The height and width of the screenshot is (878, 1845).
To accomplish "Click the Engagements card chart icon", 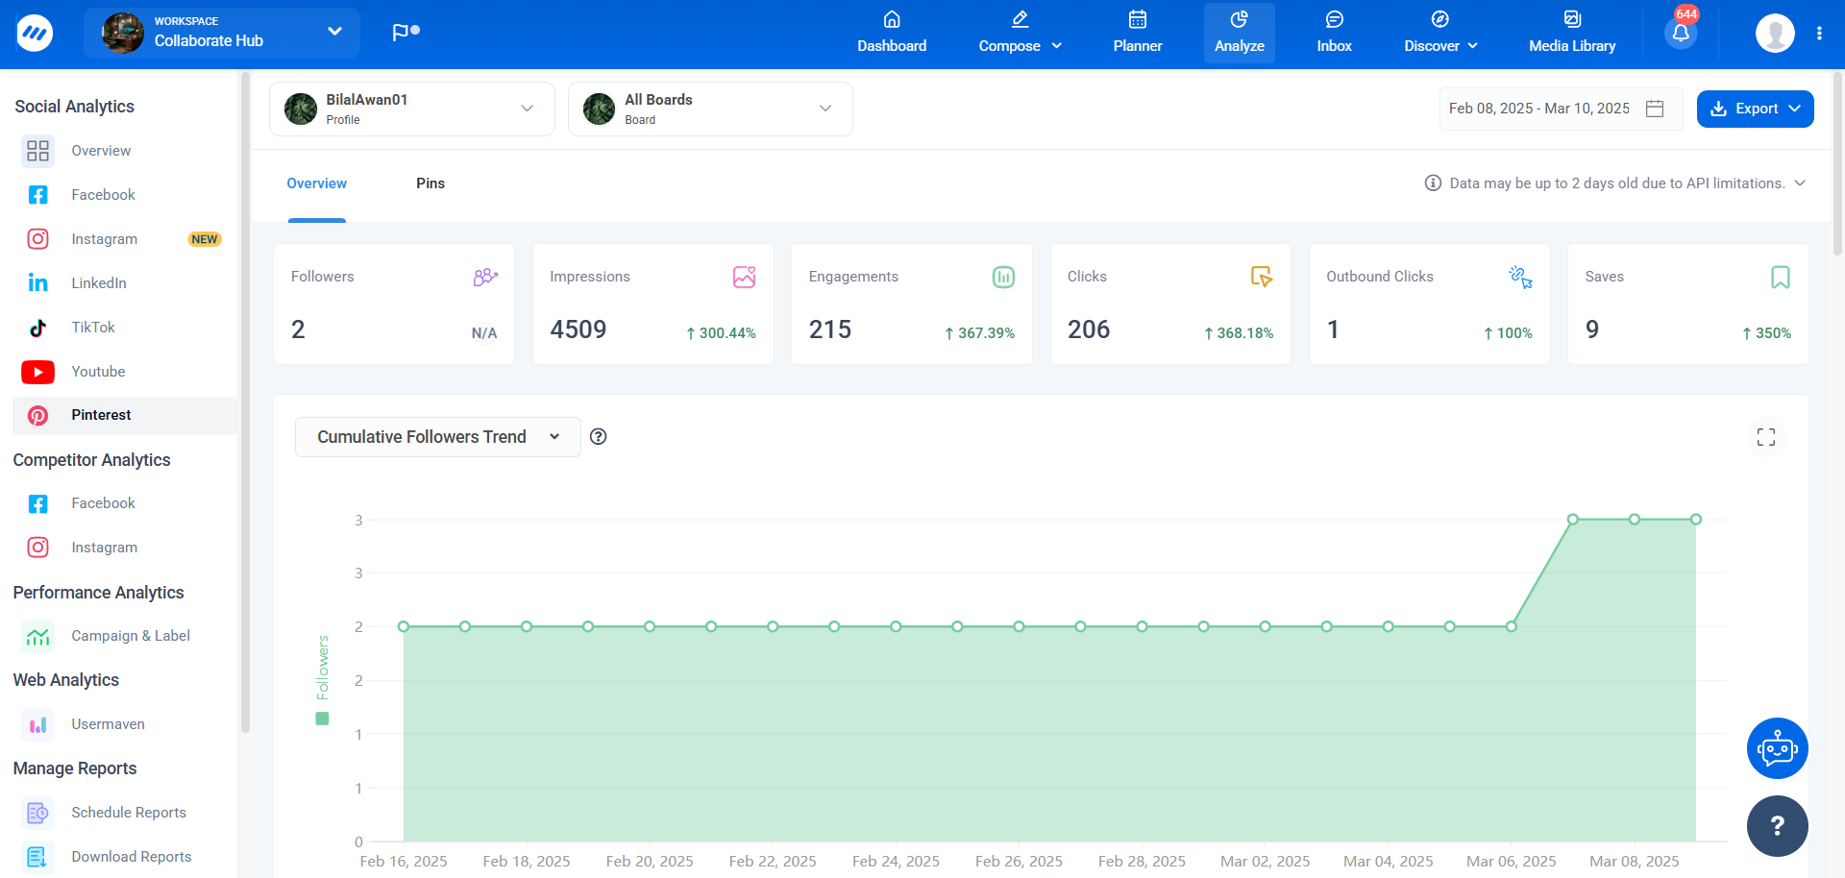I will pos(1003,277).
